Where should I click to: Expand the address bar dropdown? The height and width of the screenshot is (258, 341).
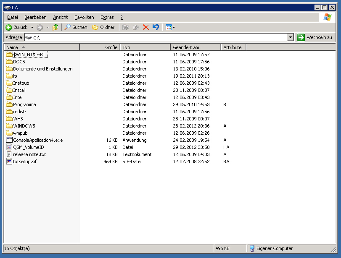pos(290,37)
